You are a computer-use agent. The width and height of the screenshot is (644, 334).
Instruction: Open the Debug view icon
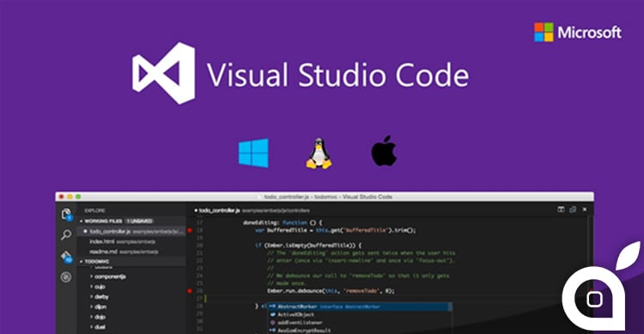[x=66, y=277]
